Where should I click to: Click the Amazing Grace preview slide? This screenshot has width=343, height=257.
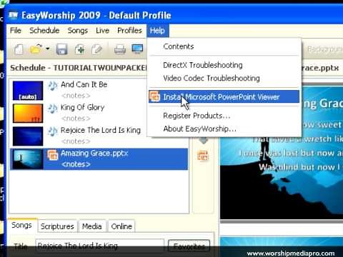click(x=282, y=152)
